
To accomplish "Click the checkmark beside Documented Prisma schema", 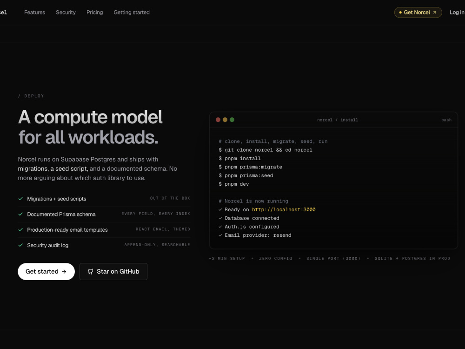I will pos(20,214).
